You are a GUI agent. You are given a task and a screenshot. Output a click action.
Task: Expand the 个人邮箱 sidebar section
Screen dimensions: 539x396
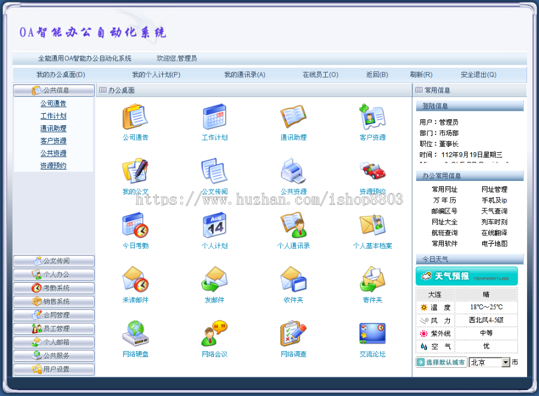point(54,342)
